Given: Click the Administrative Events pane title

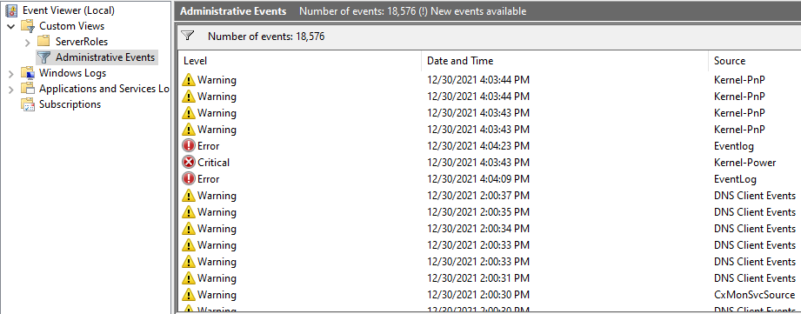Looking at the screenshot, I should click(x=233, y=10).
